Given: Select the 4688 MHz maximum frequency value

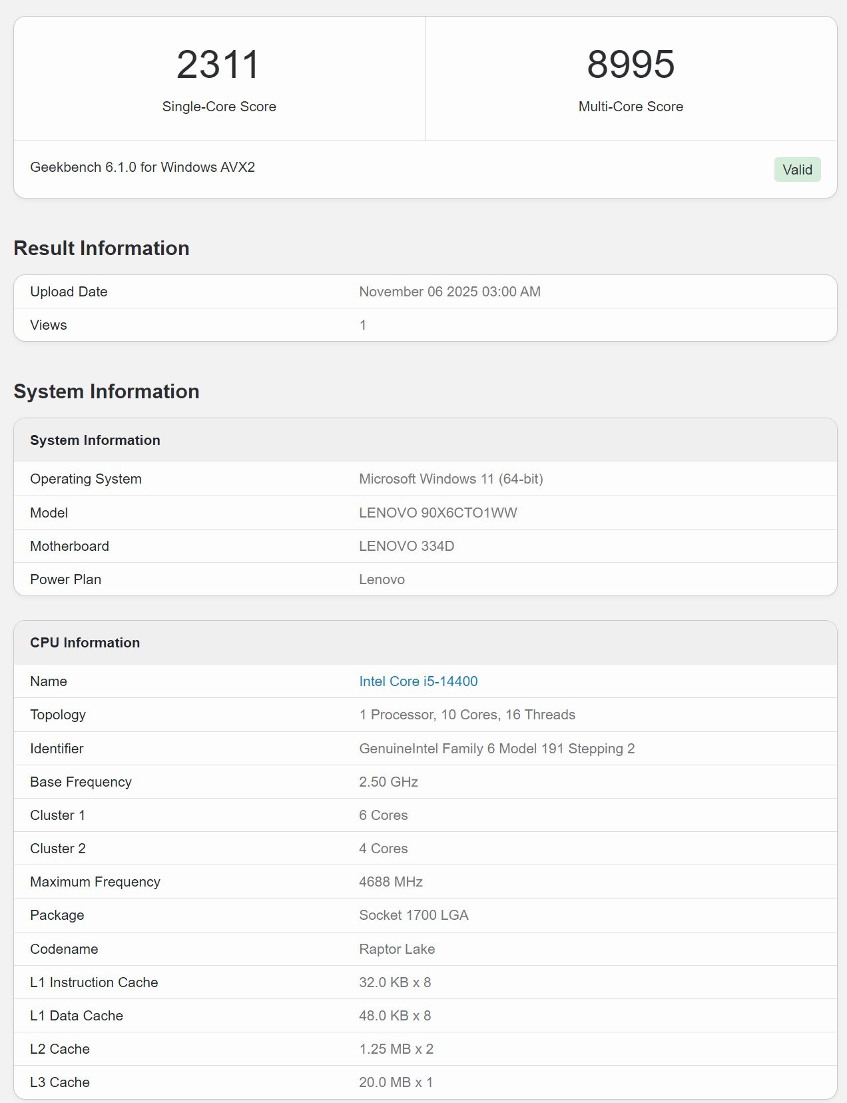Looking at the screenshot, I should point(391,882).
